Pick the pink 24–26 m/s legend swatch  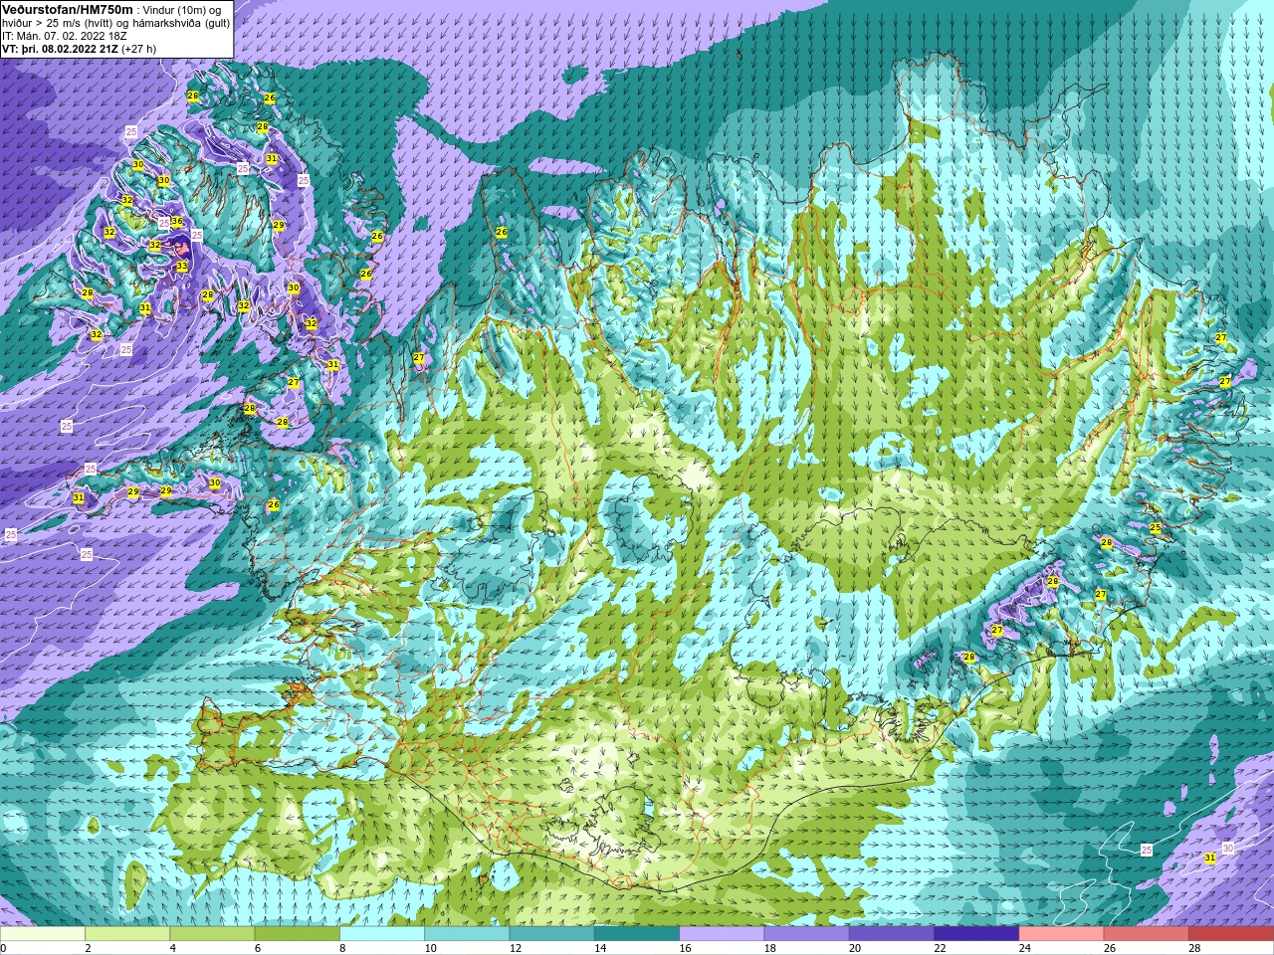coord(1062,934)
